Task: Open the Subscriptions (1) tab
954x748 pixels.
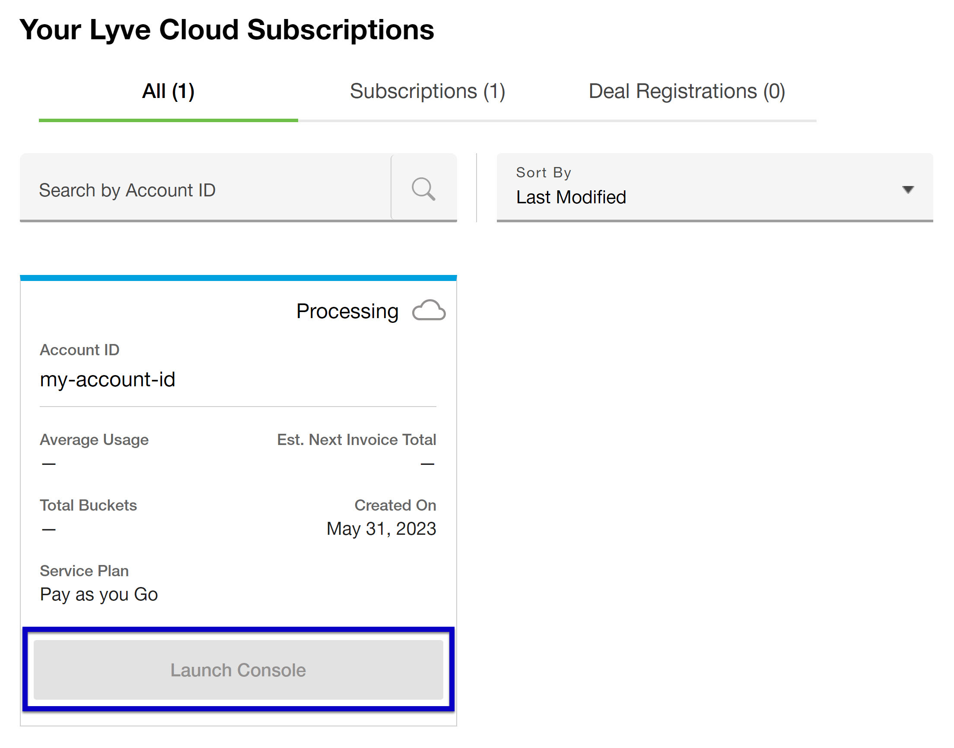Action: [427, 91]
